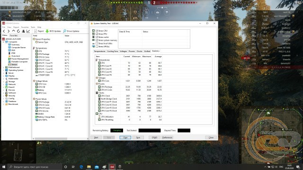This screenshot has width=303, height=170.
Task: Click the Devices tree item
Action: 10,90
